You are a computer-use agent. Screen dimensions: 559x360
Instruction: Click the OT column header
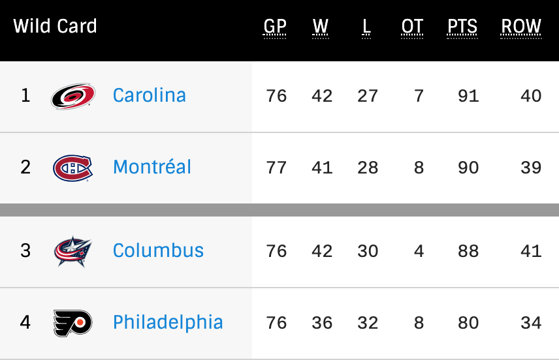(x=412, y=26)
